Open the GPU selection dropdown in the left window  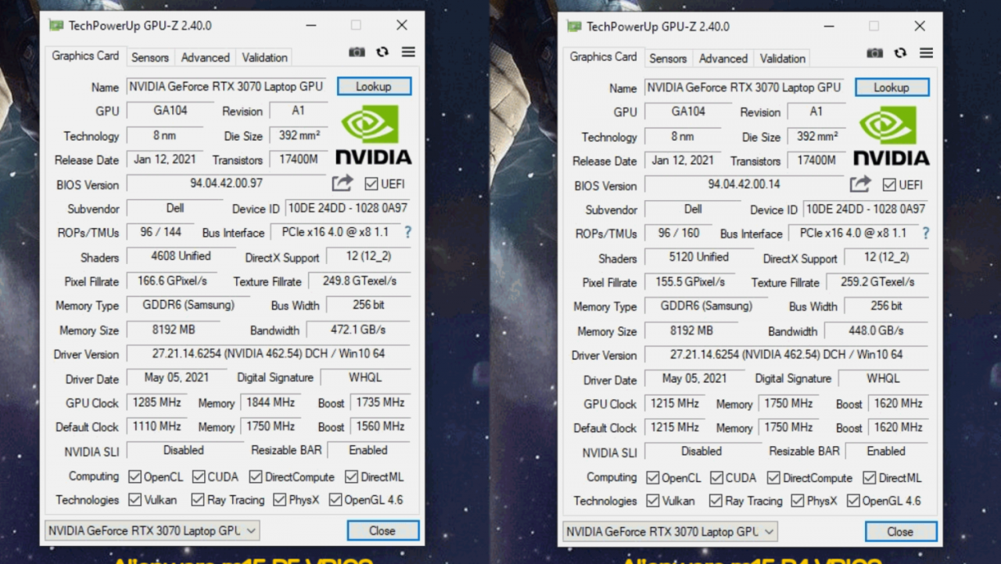click(x=152, y=530)
